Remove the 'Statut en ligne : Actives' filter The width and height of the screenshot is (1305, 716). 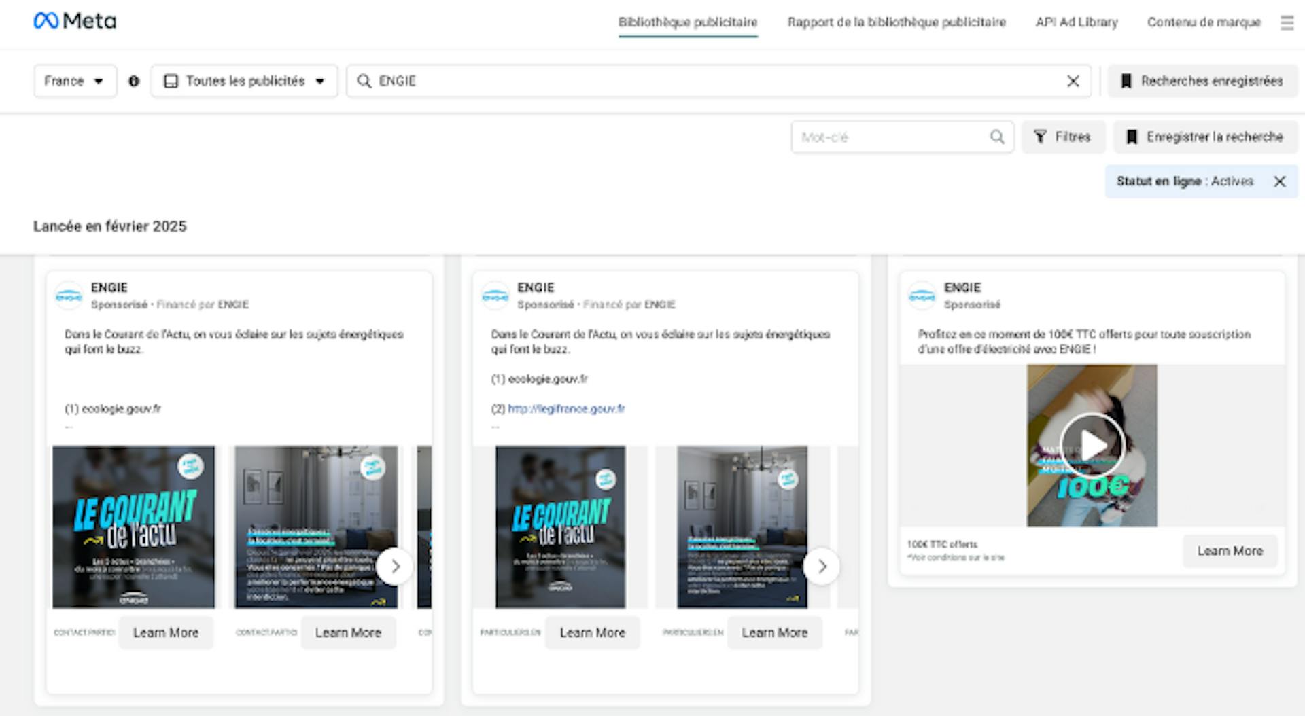(1281, 181)
